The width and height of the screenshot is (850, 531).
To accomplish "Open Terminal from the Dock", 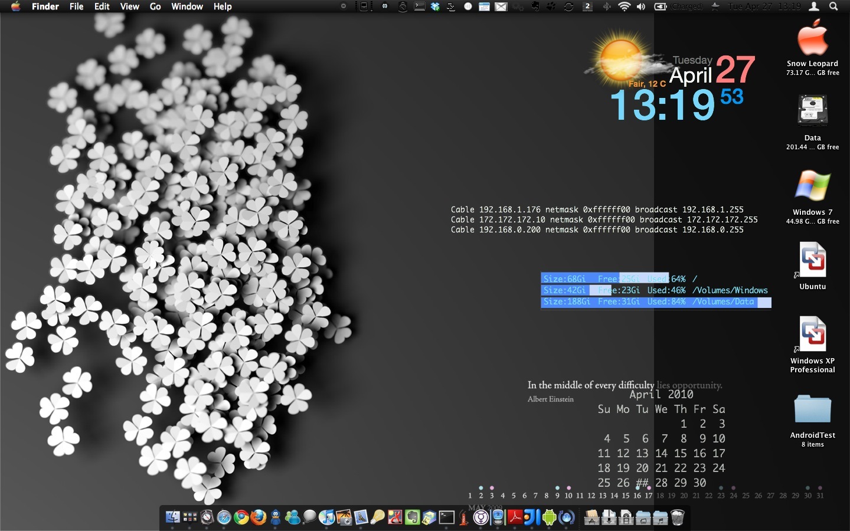I will (447, 517).
